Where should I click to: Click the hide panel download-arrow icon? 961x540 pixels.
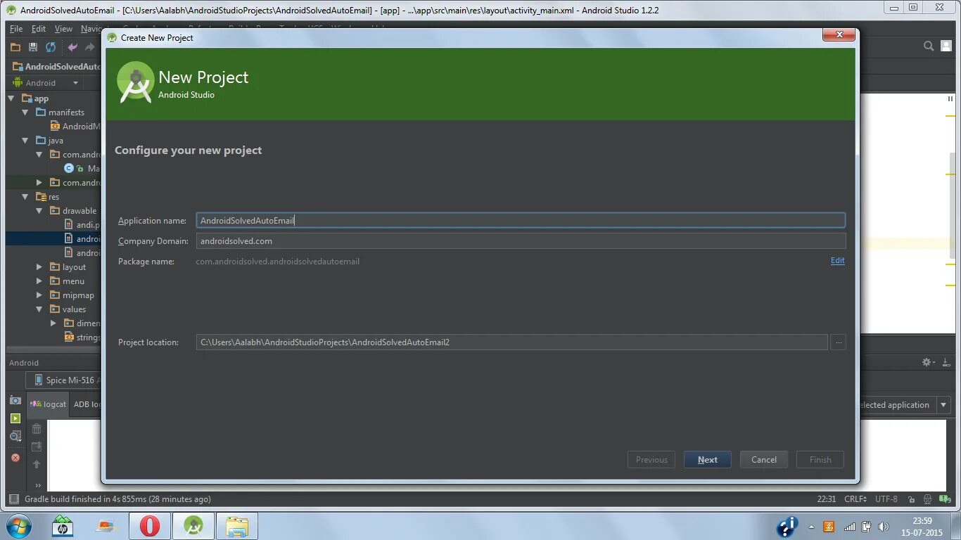click(x=946, y=362)
